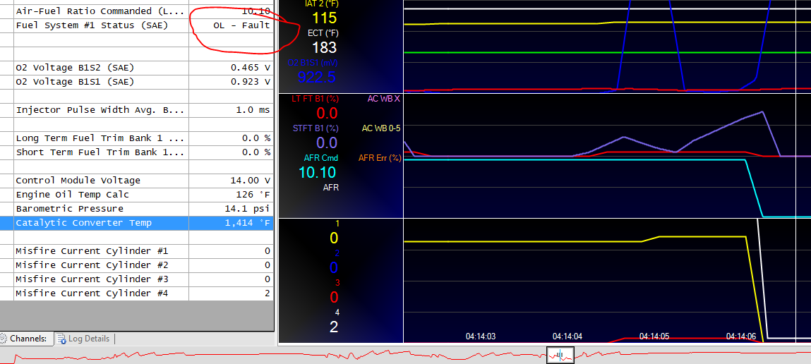The width and height of the screenshot is (811, 364).
Task: Click the 115 intake air temp reading
Action: click(x=325, y=18)
